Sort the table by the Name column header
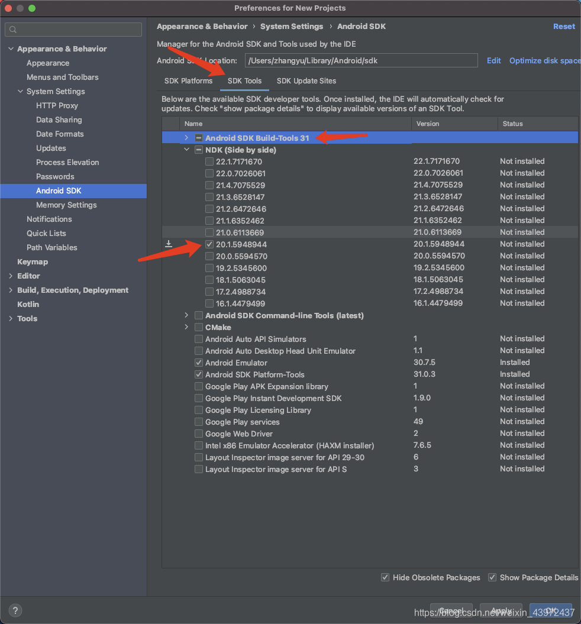This screenshot has width=581, height=624. pyautogui.click(x=295, y=124)
